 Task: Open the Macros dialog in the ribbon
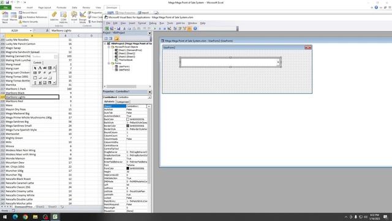click(x=13, y=17)
